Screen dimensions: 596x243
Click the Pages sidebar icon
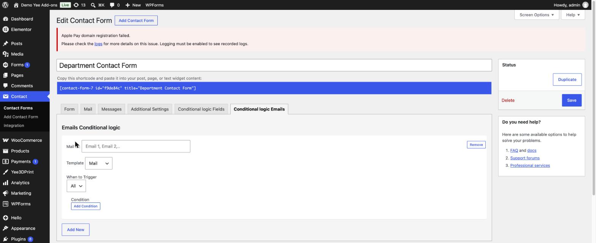5,75
